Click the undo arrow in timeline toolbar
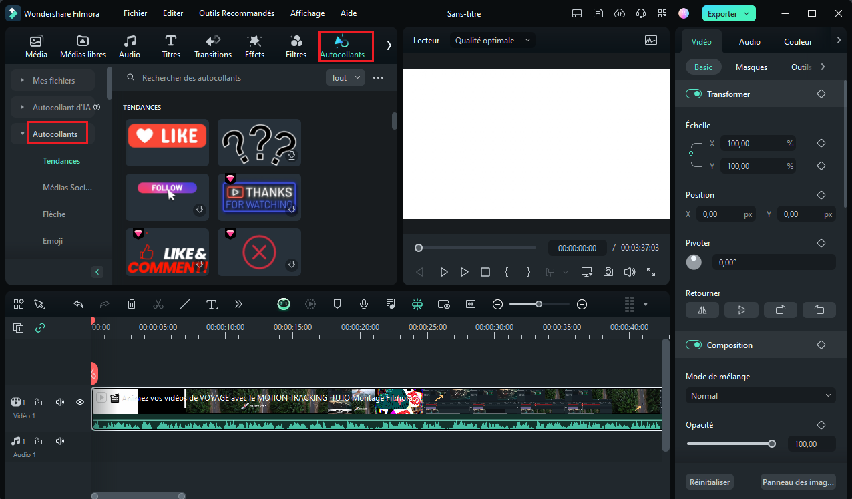The width and height of the screenshot is (852, 499). coord(78,304)
